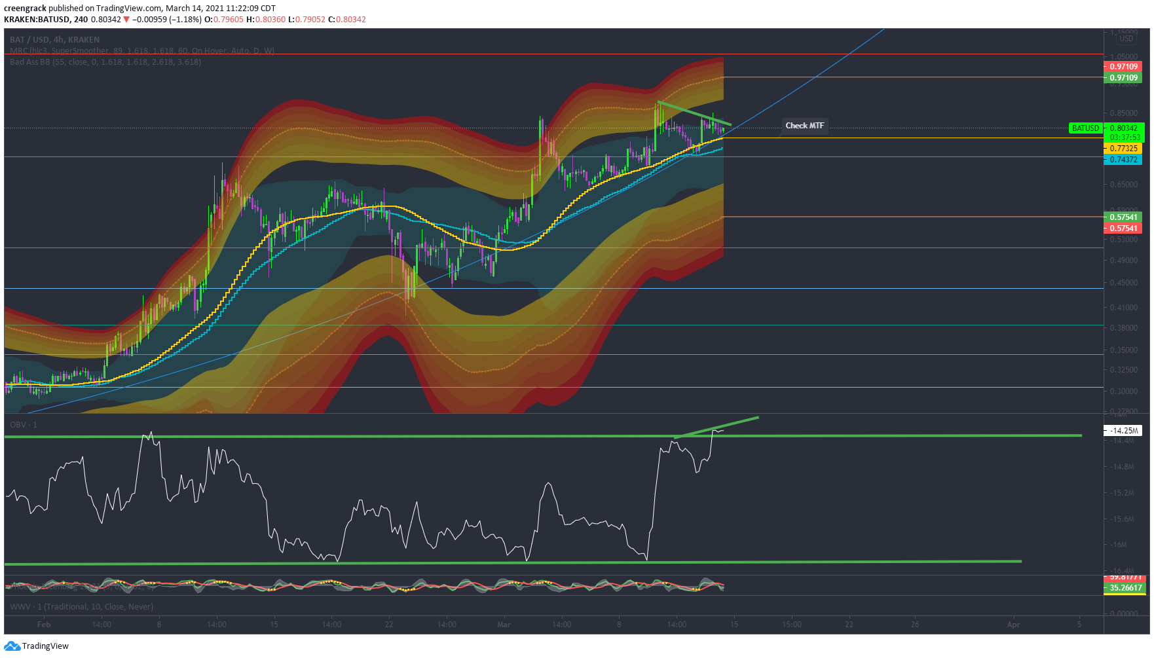Click the WWV · 1 indicator label
The height and width of the screenshot is (658, 1154).
click(x=82, y=607)
